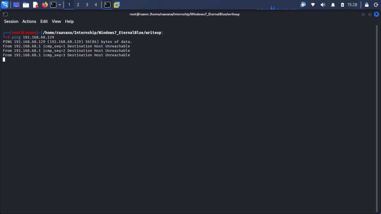This screenshot has height=214, width=381.
Task: Select the VMware window in the taskbar
Action: (117, 5)
